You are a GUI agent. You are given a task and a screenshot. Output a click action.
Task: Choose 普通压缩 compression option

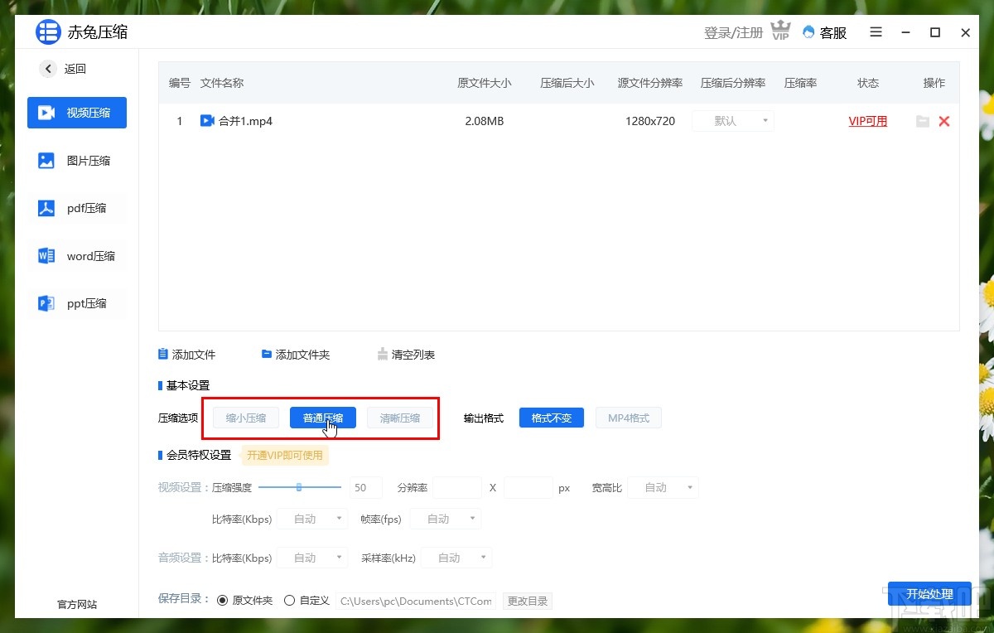coord(323,418)
